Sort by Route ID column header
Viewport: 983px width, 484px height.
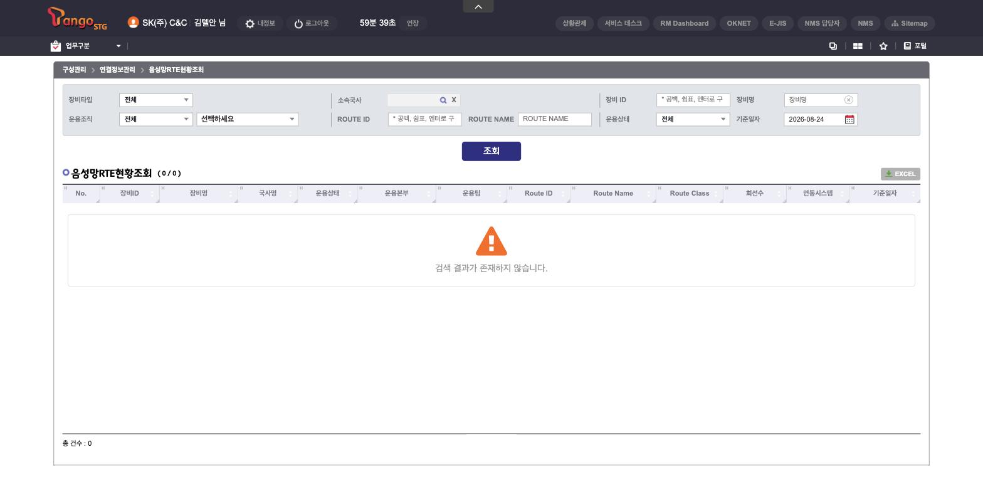[539, 193]
